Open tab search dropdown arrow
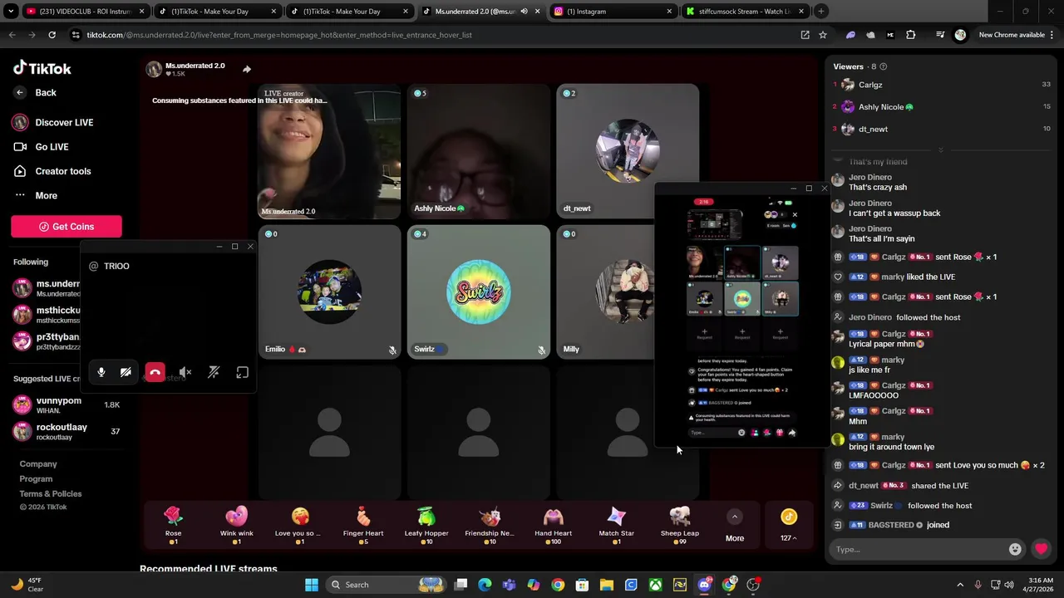The width and height of the screenshot is (1064, 598). (x=11, y=12)
